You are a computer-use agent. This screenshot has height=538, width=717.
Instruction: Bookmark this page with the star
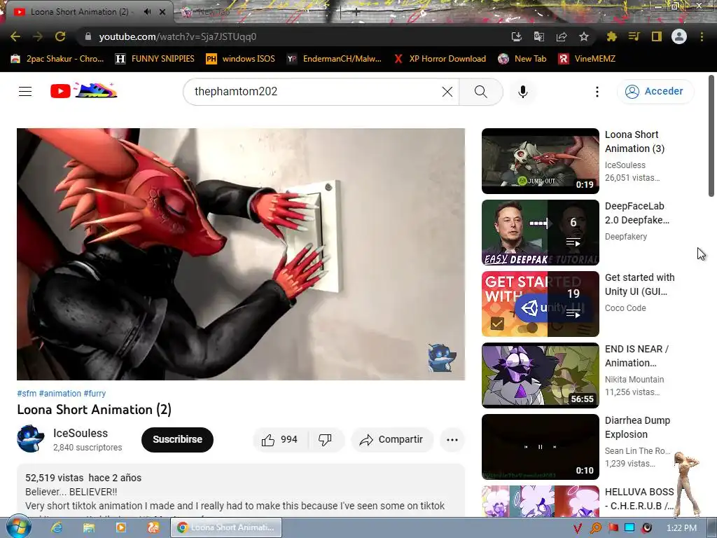(x=584, y=36)
